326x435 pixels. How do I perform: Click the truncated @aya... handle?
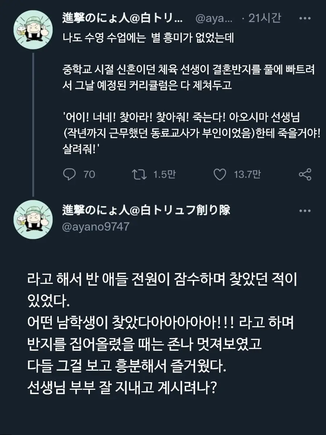pos(213,18)
